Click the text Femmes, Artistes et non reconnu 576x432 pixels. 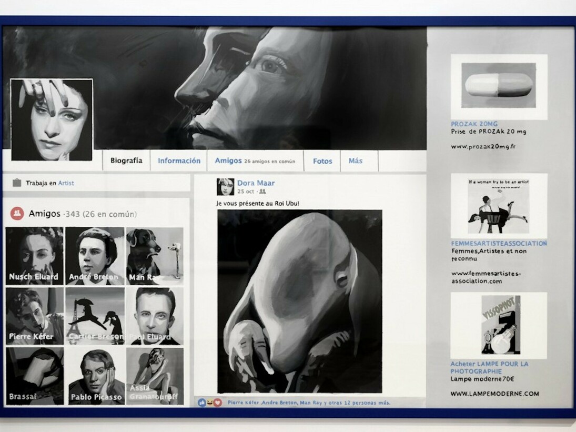pos(489,255)
